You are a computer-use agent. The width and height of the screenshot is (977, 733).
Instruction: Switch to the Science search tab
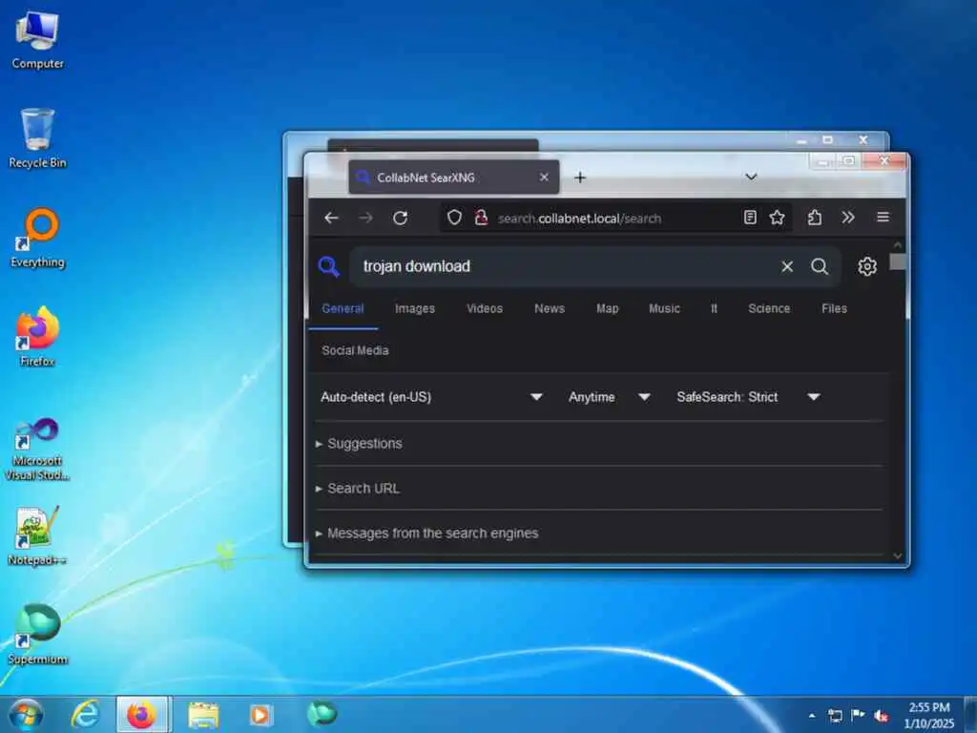(769, 308)
